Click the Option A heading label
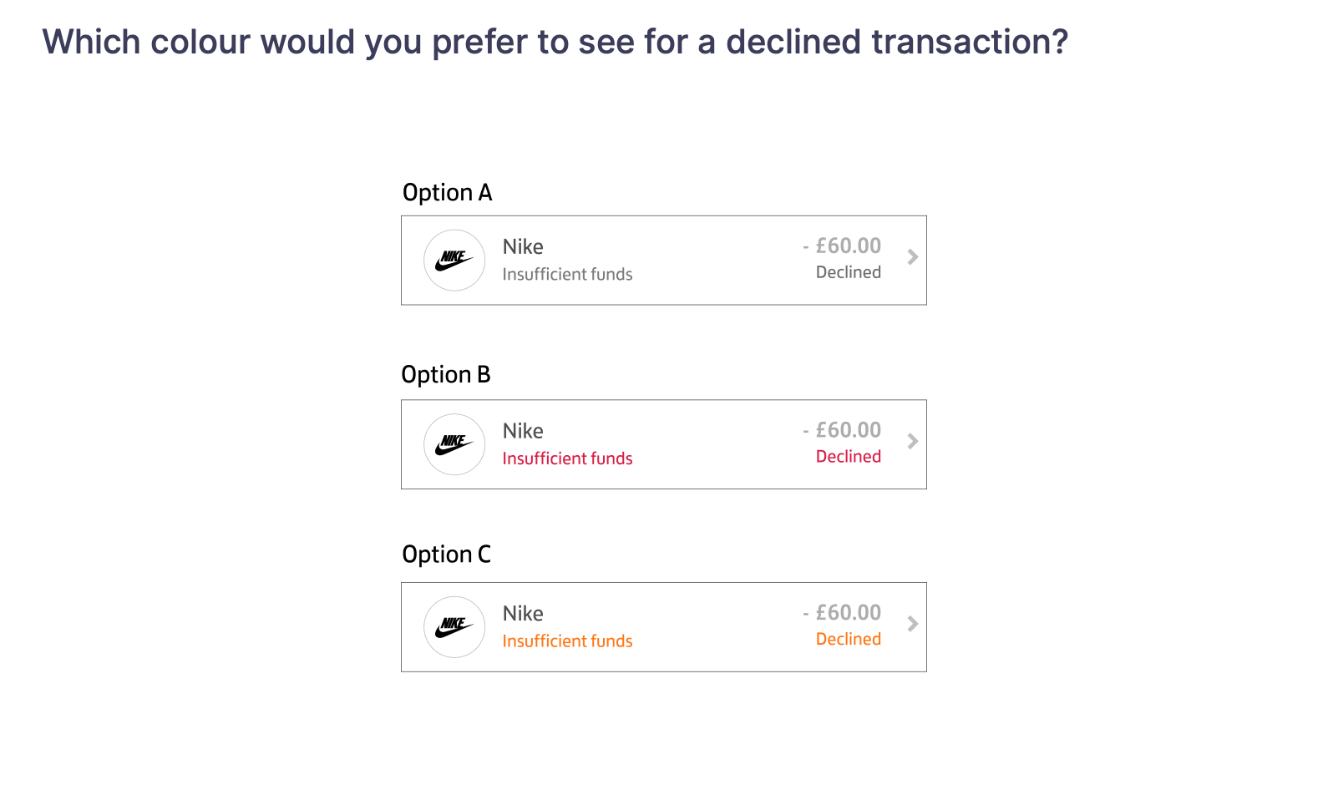 click(448, 192)
